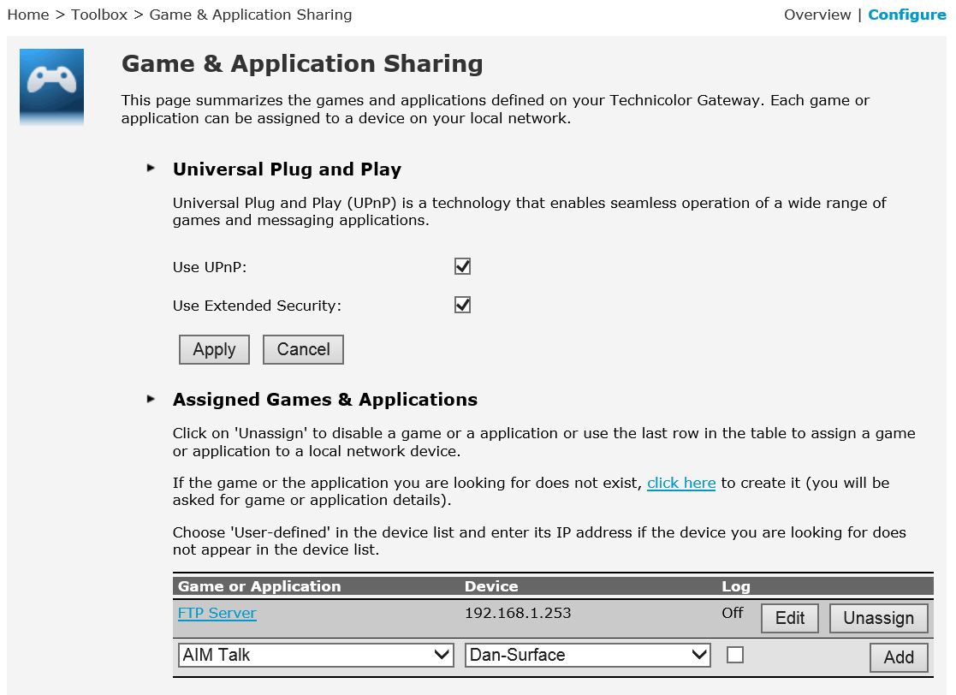Image resolution: width=956 pixels, height=695 pixels.
Task: Click the game controller icon
Action: click(52, 86)
